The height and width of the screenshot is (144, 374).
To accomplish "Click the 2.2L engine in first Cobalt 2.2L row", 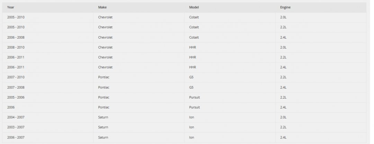I will [x=283, y=27].
